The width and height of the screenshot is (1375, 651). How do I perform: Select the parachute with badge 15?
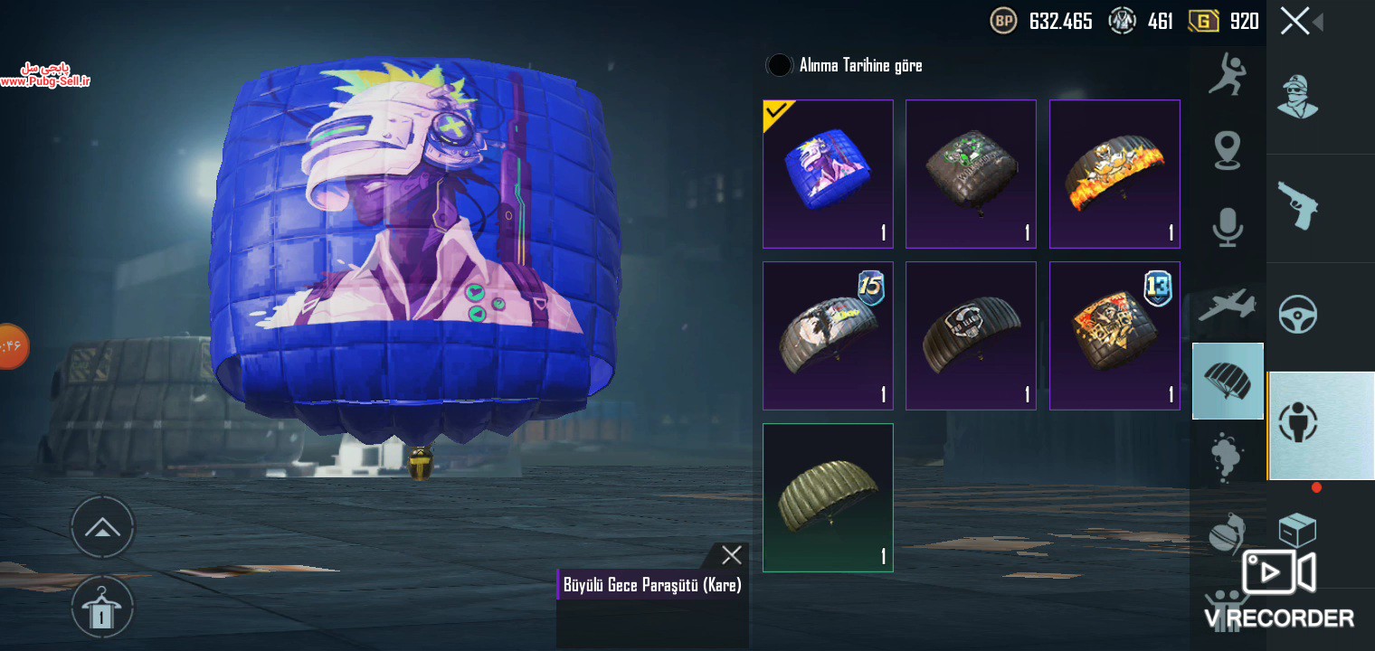828,335
